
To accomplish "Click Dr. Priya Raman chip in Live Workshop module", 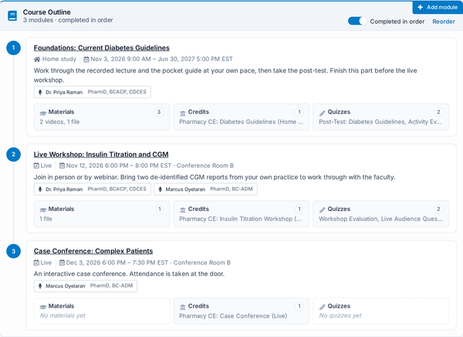I will (93, 189).
